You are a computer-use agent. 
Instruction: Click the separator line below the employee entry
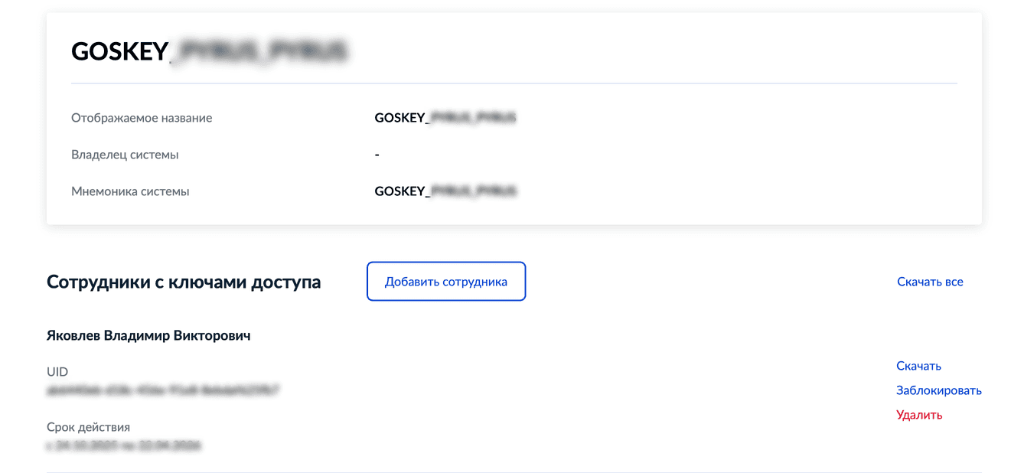514,472
